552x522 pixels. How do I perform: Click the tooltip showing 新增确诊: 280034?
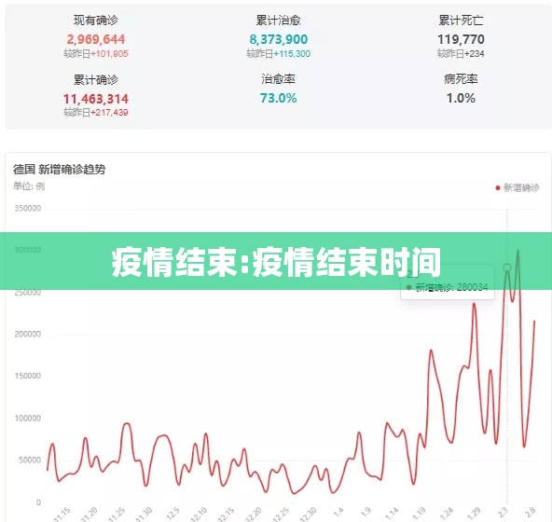pos(448,282)
